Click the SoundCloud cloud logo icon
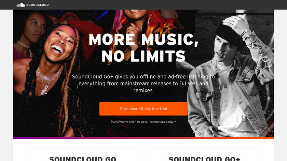 [21, 5]
